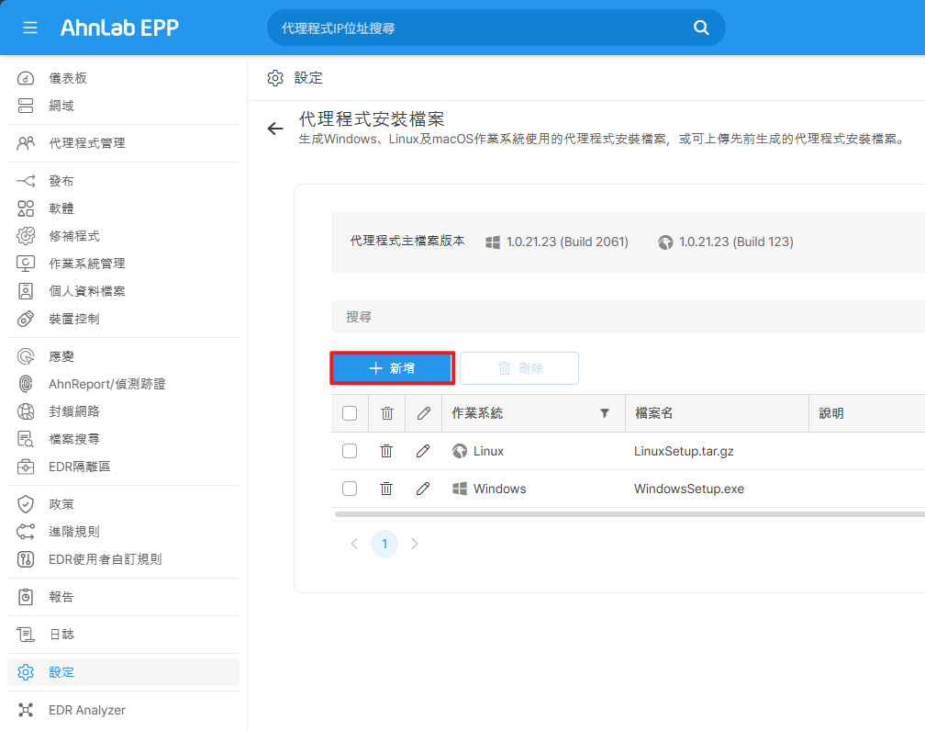Screen dimensions: 925x731
Task: Click the 儀表板 dashboard gauge icon
Action: click(26, 78)
